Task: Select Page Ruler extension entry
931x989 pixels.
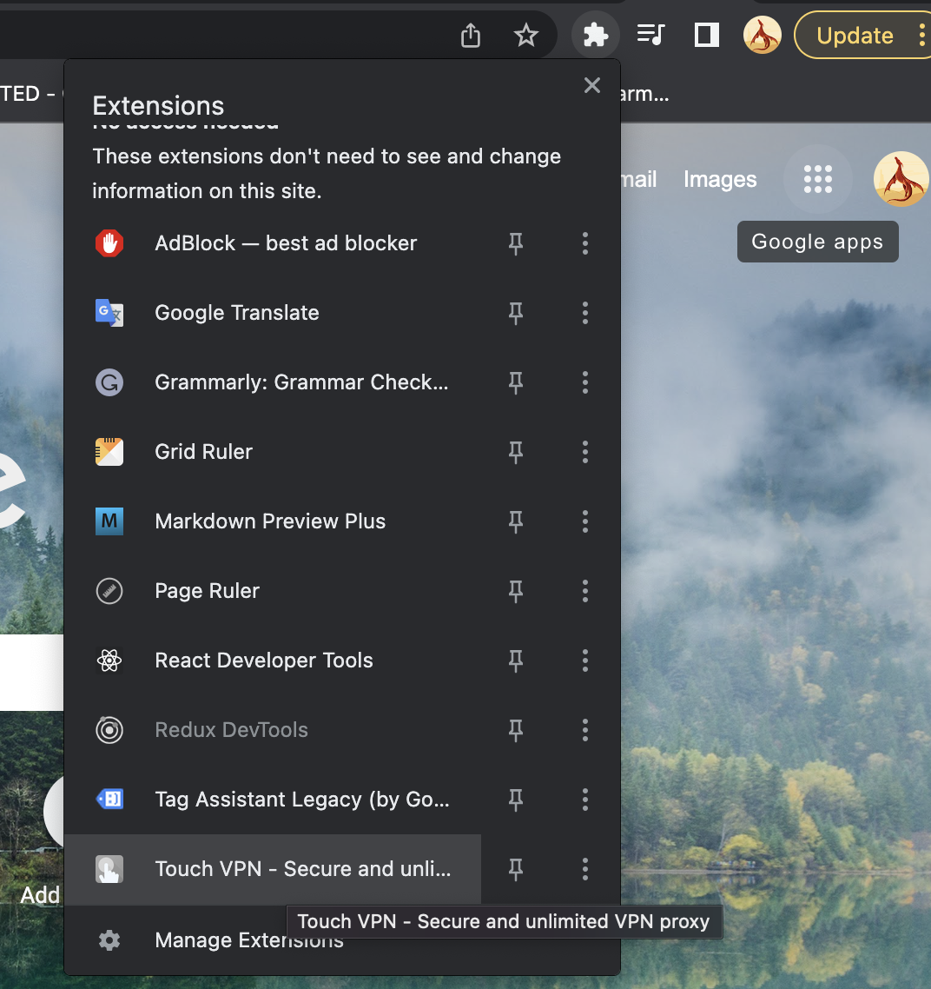Action: click(x=273, y=591)
